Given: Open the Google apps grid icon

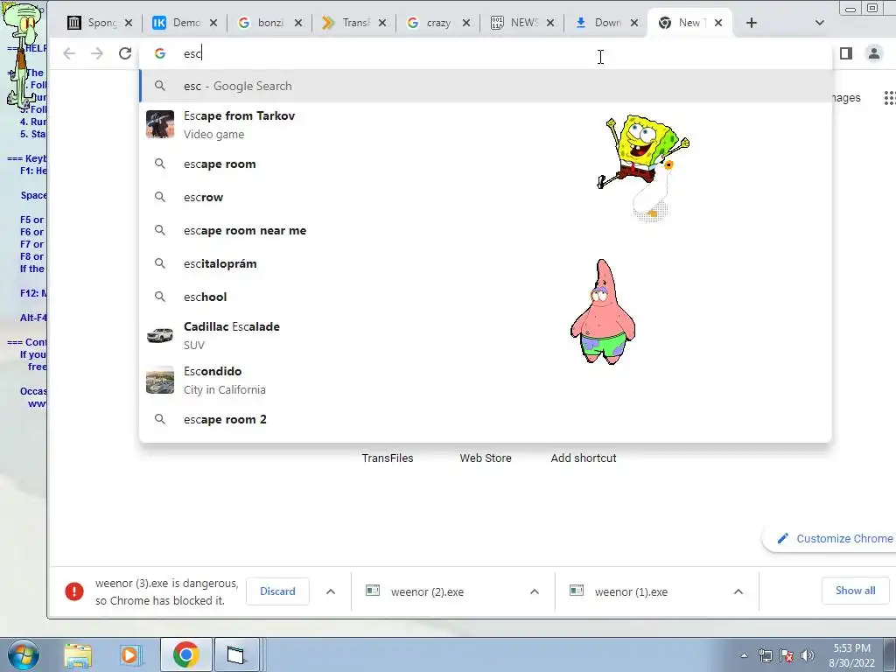Looking at the screenshot, I should [x=890, y=98].
